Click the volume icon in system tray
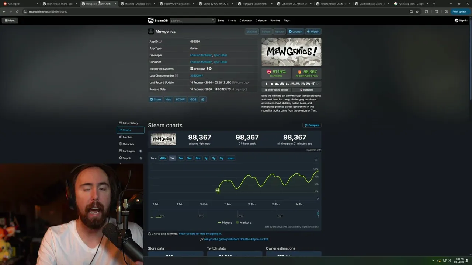The height and width of the screenshot is (265, 472). [x=449, y=261]
